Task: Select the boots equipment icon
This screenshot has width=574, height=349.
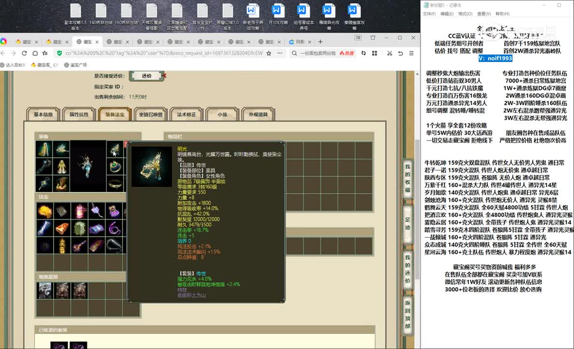Action: pos(62,184)
